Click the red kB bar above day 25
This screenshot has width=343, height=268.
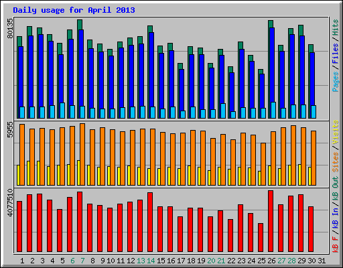tap(261, 238)
